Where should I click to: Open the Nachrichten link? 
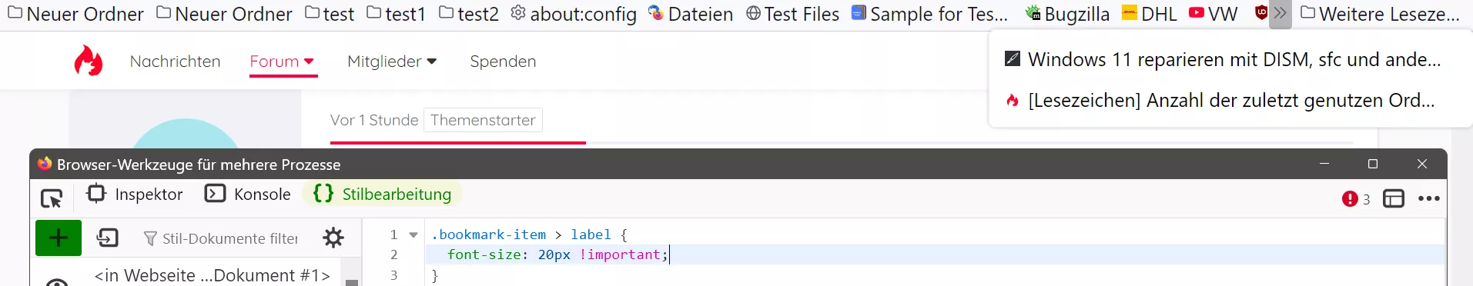[175, 62]
